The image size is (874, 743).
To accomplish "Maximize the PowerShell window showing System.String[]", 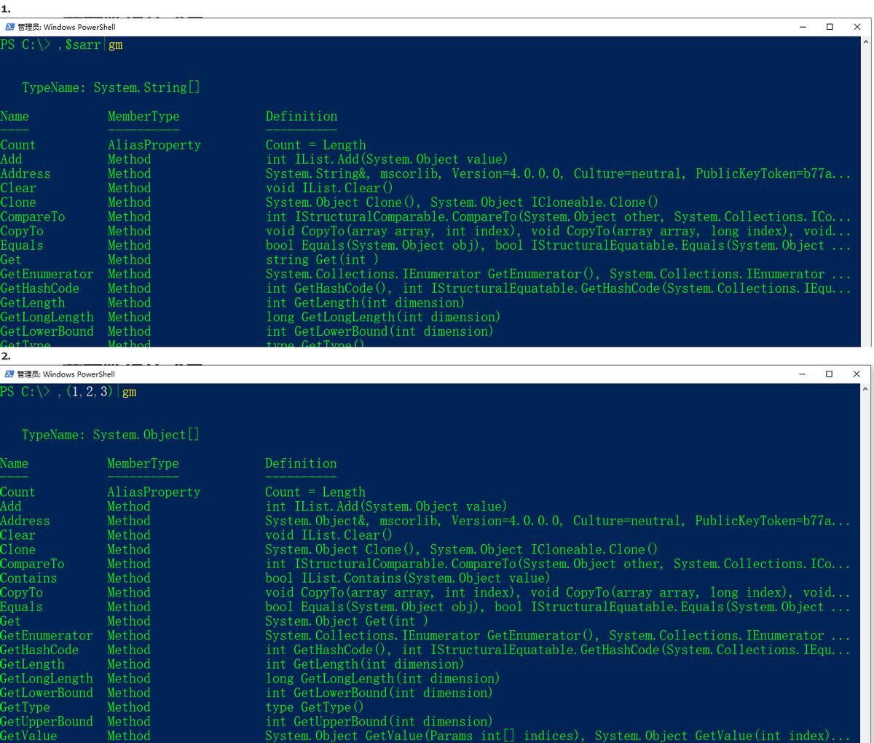I will [x=830, y=27].
